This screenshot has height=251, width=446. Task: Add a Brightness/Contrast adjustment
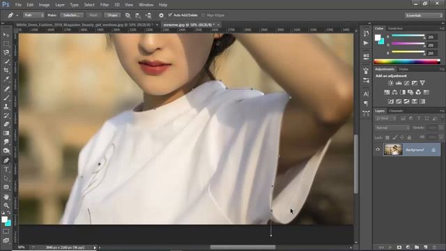390,83
